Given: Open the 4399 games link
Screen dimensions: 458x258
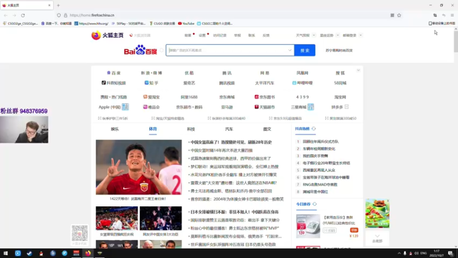Looking at the screenshot, I should pos(302,97).
